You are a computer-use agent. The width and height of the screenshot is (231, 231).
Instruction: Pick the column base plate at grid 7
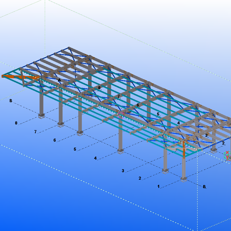click(x=61, y=124)
